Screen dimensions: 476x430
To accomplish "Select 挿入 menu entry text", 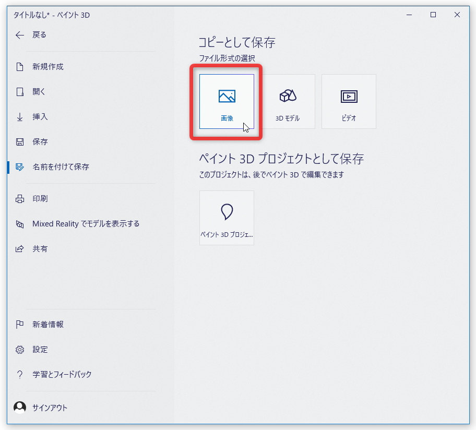I will (40, 117).
